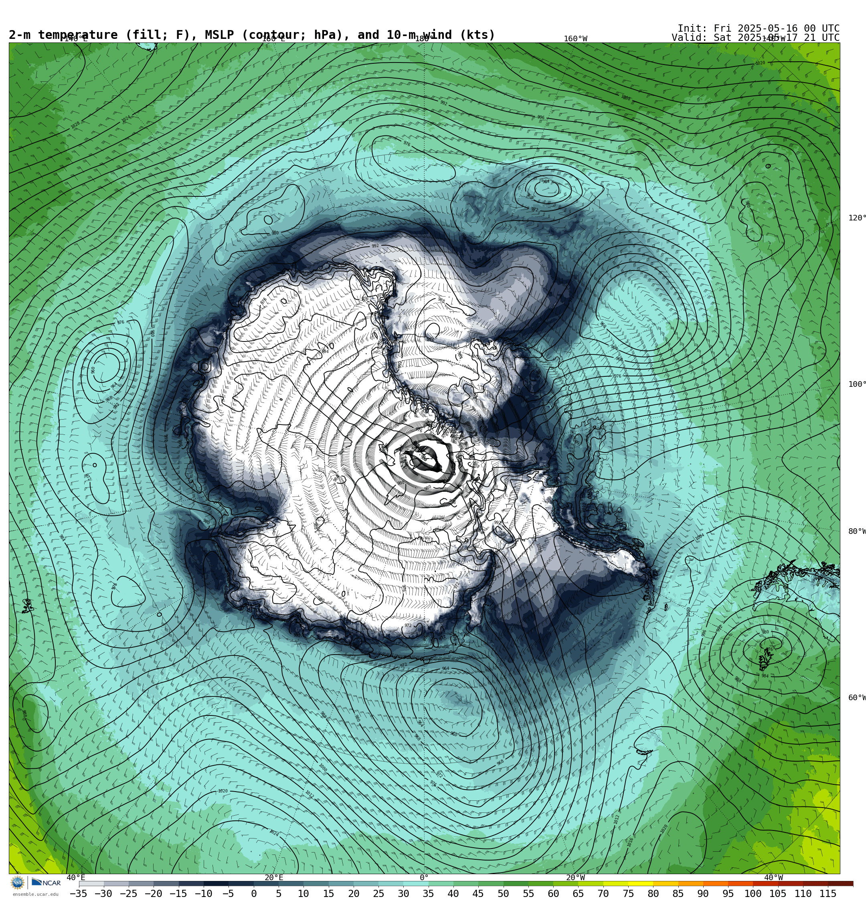Click the colorbar tick label '80'

(653, 893)
